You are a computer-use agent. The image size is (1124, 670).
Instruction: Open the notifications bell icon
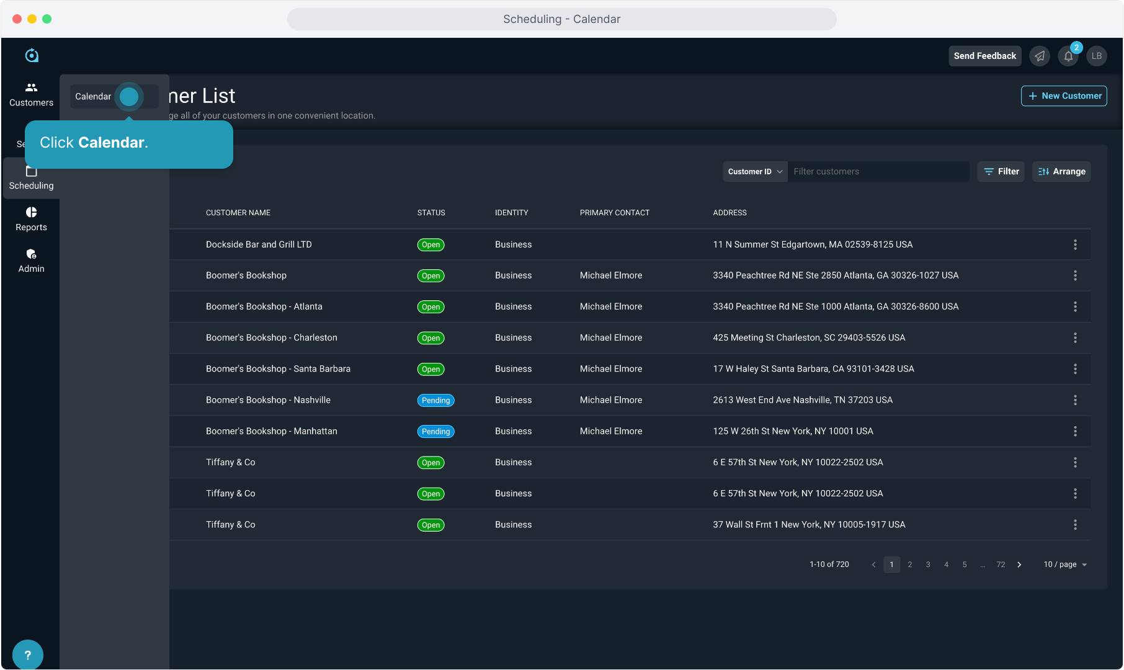coord(1068,56)
